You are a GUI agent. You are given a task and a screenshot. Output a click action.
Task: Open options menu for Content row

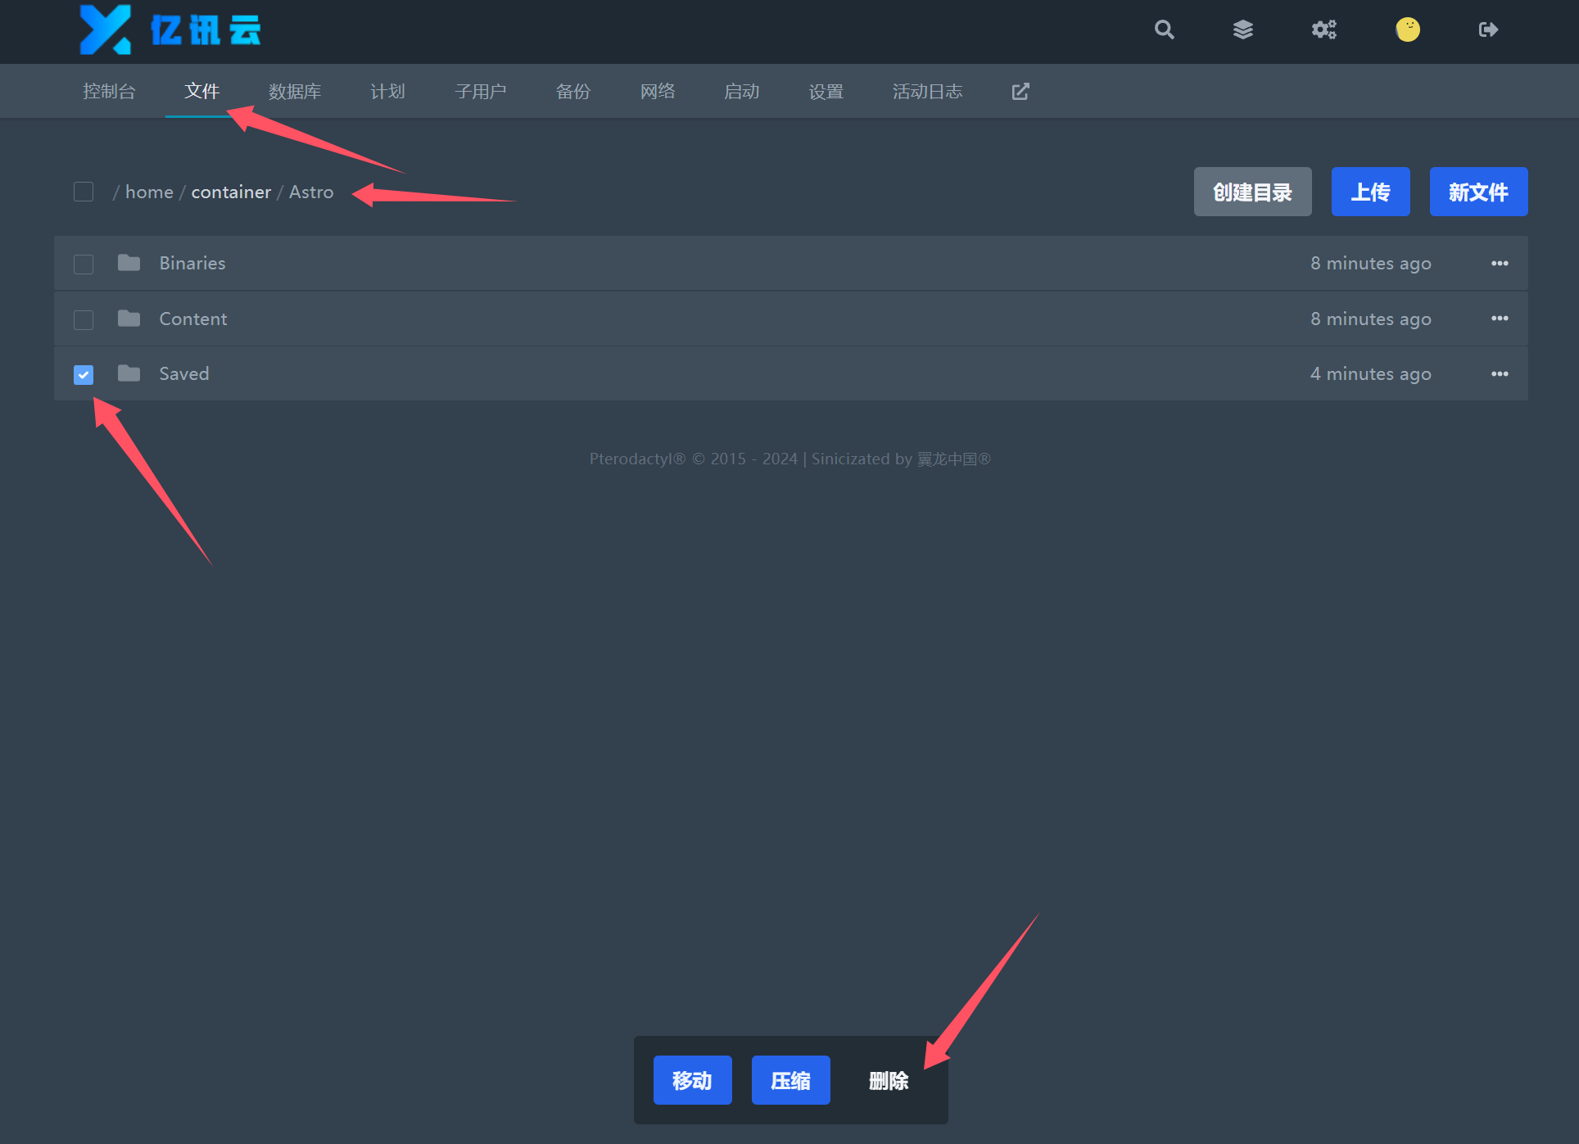point(1500,319)
